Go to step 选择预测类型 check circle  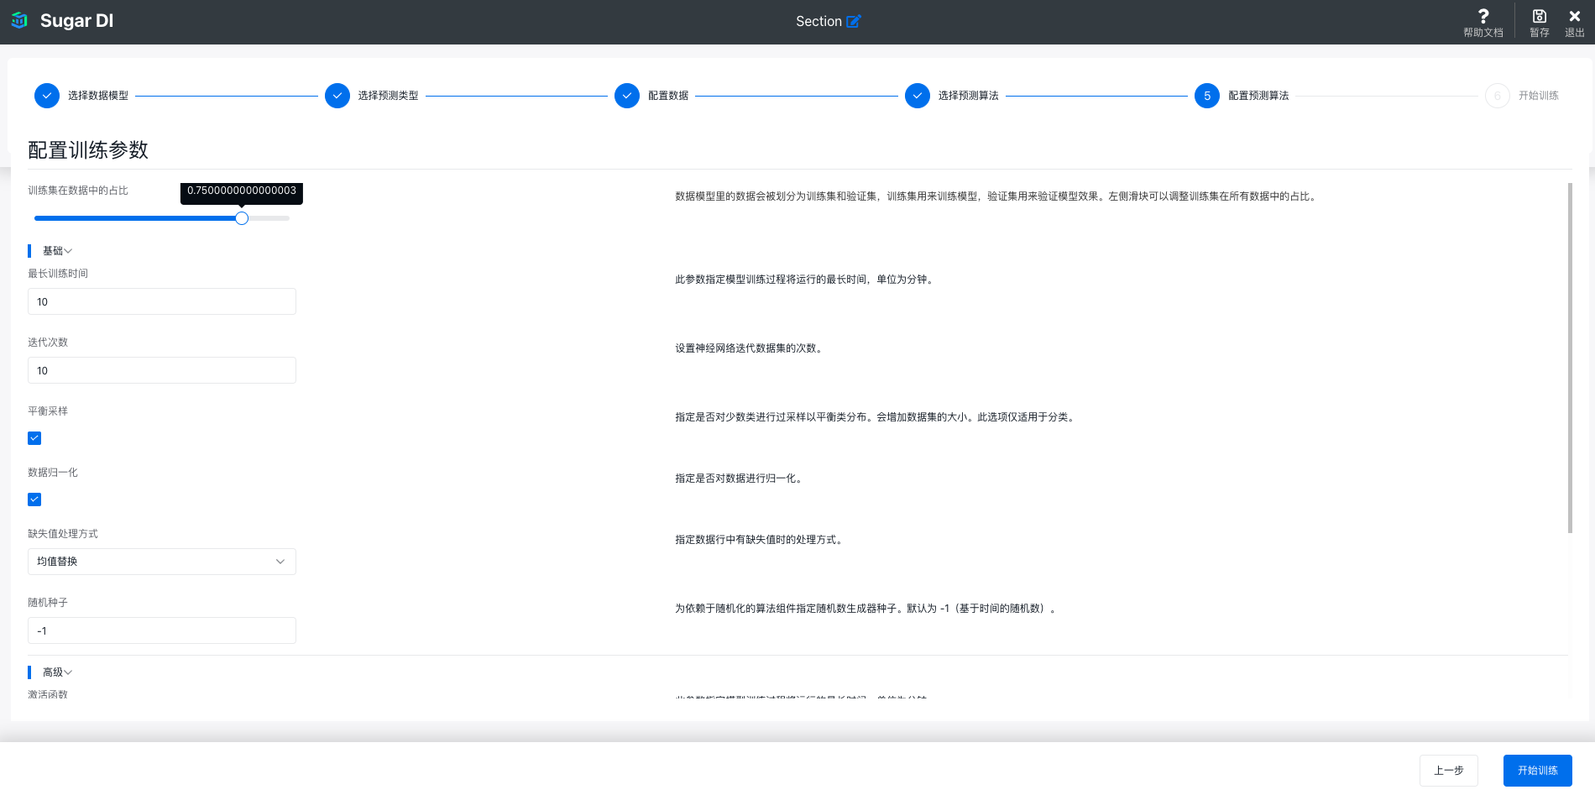click(x=337, y=96)
